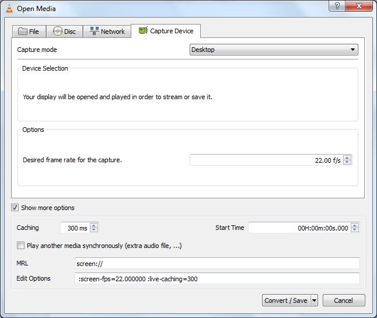Click the Cancel button
The height and width of the screenshot is (318, 377).
(344, 300)
